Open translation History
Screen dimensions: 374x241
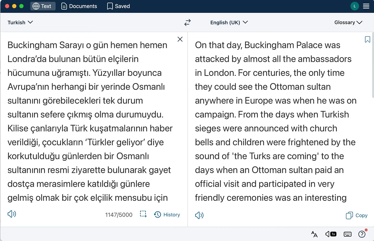(167, 215)
